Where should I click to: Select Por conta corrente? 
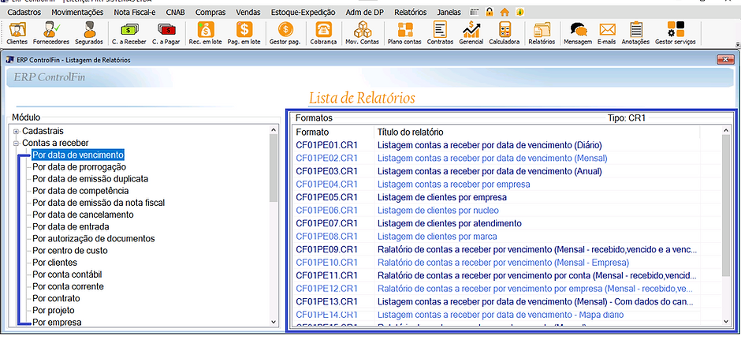coord(68,286)
